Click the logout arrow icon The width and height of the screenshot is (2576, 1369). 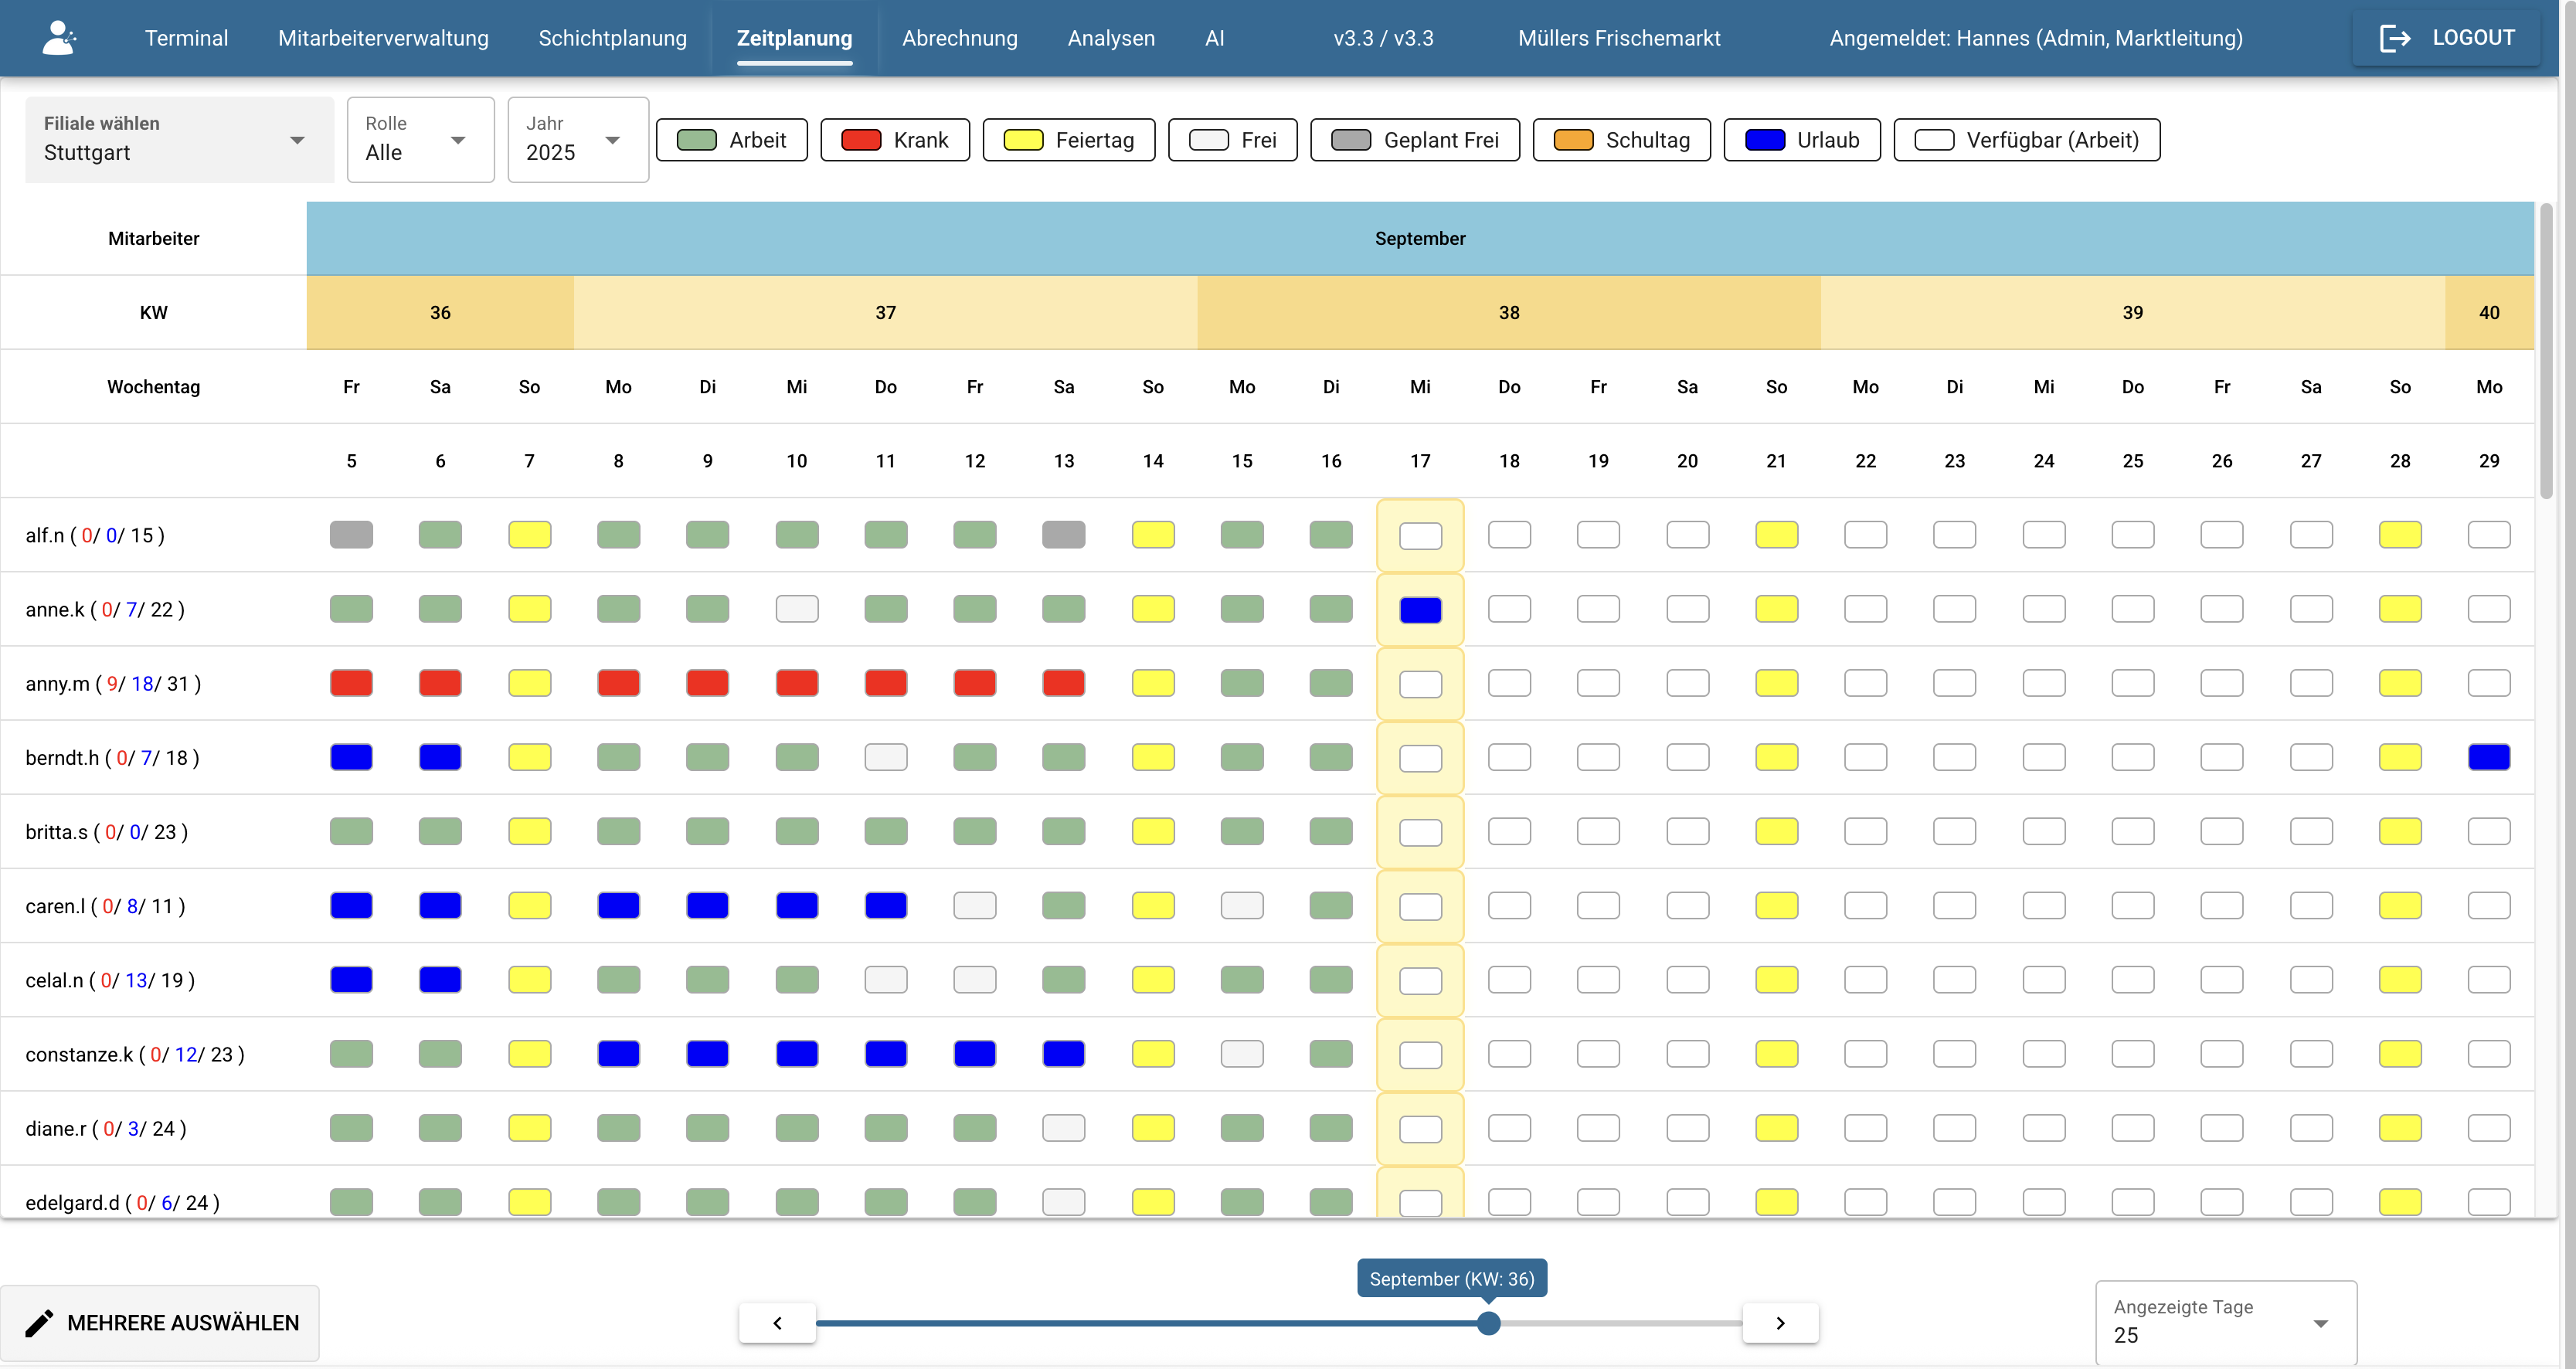2397,37
